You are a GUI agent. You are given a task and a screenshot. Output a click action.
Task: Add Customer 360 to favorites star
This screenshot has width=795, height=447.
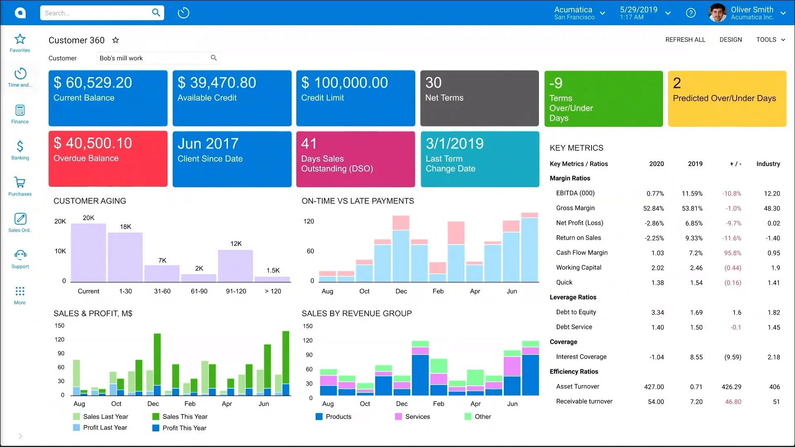(x=116, y=40)
